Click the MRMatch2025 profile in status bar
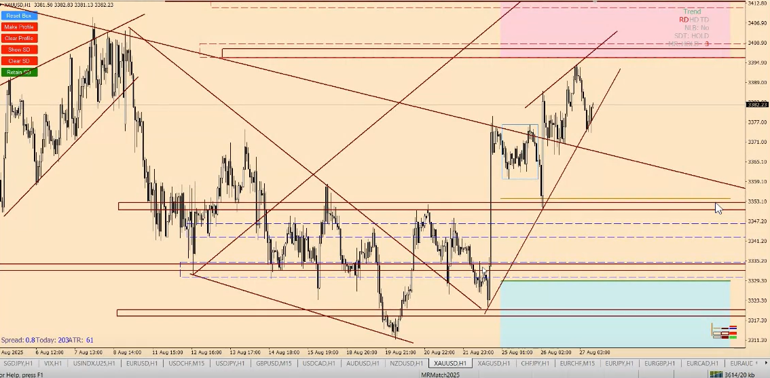Image resolution: width=770 pixels, height=378 pixels. pos(439,374)
